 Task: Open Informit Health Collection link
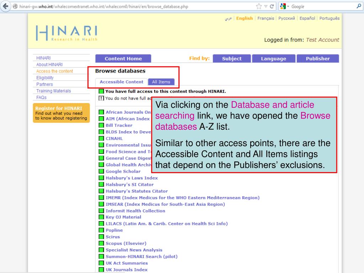coord(135,211)
